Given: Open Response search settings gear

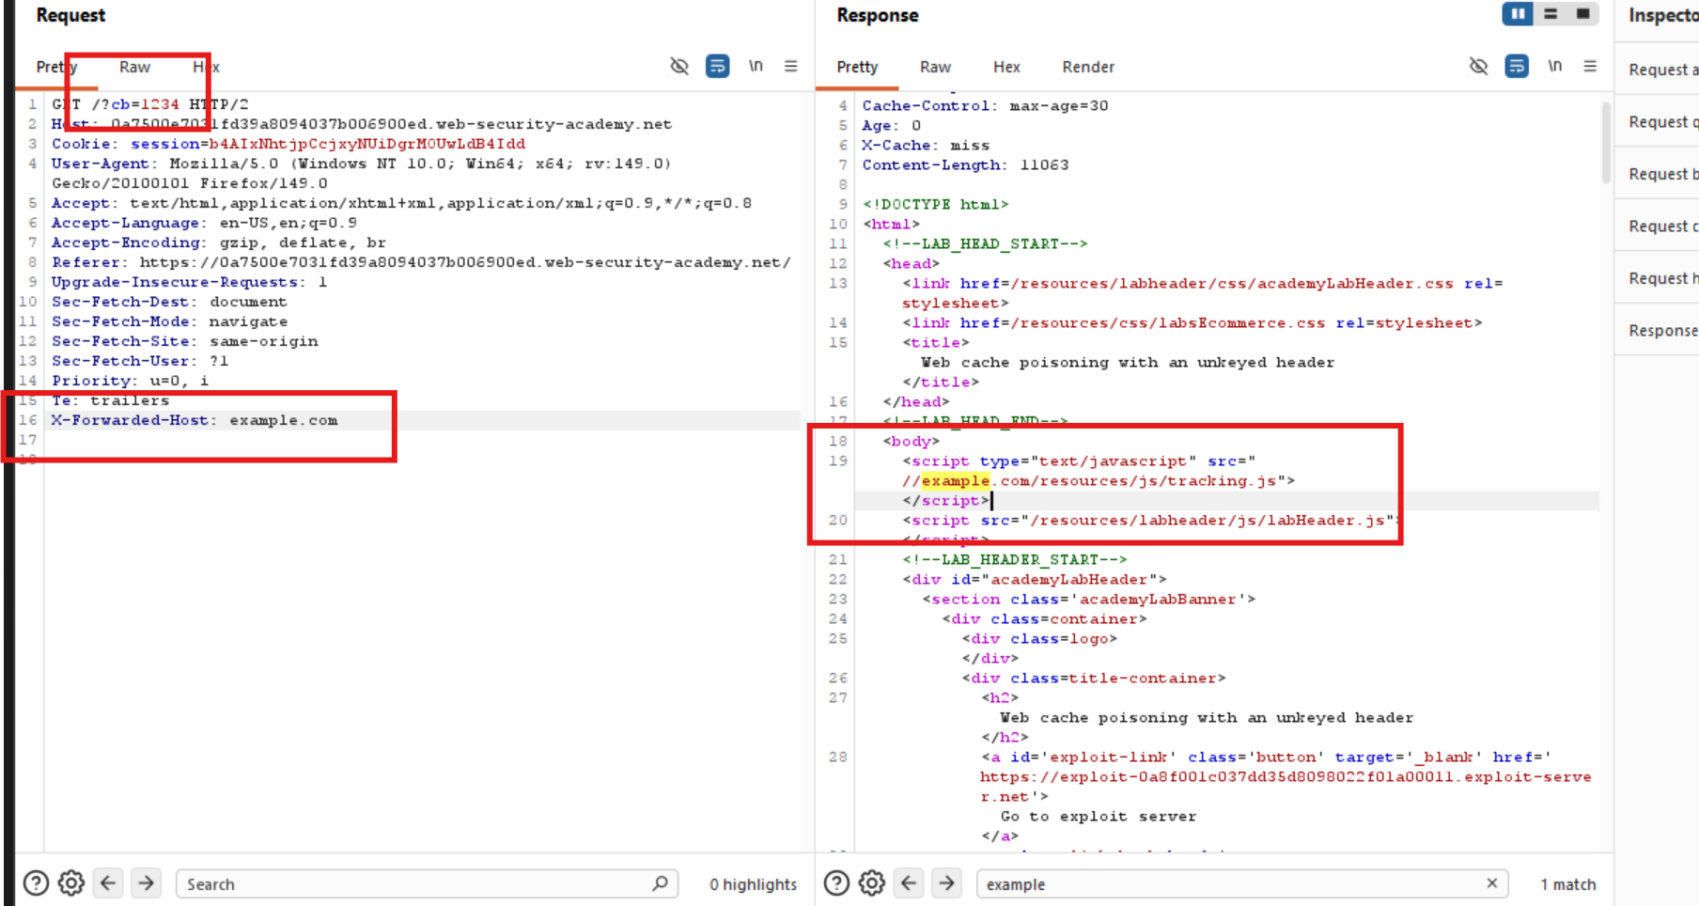Looking at the screenshot, I should (872, 883).
